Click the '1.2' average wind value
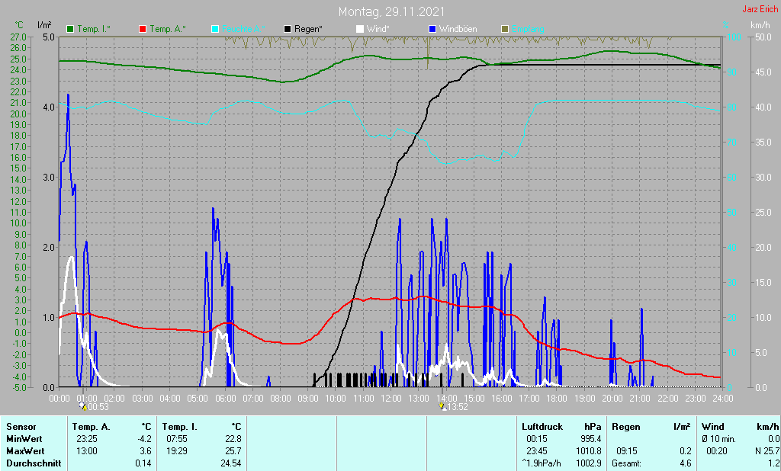Viewport: 781px width, 471px height. (x=773, y=463)
